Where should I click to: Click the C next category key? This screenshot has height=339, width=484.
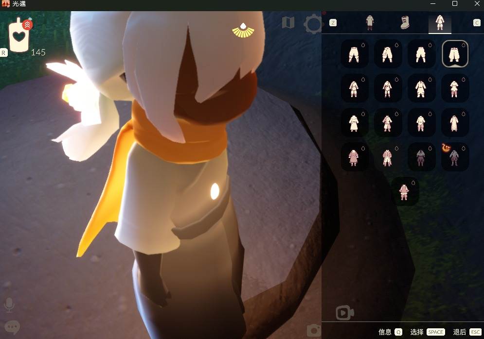(477, 23)
